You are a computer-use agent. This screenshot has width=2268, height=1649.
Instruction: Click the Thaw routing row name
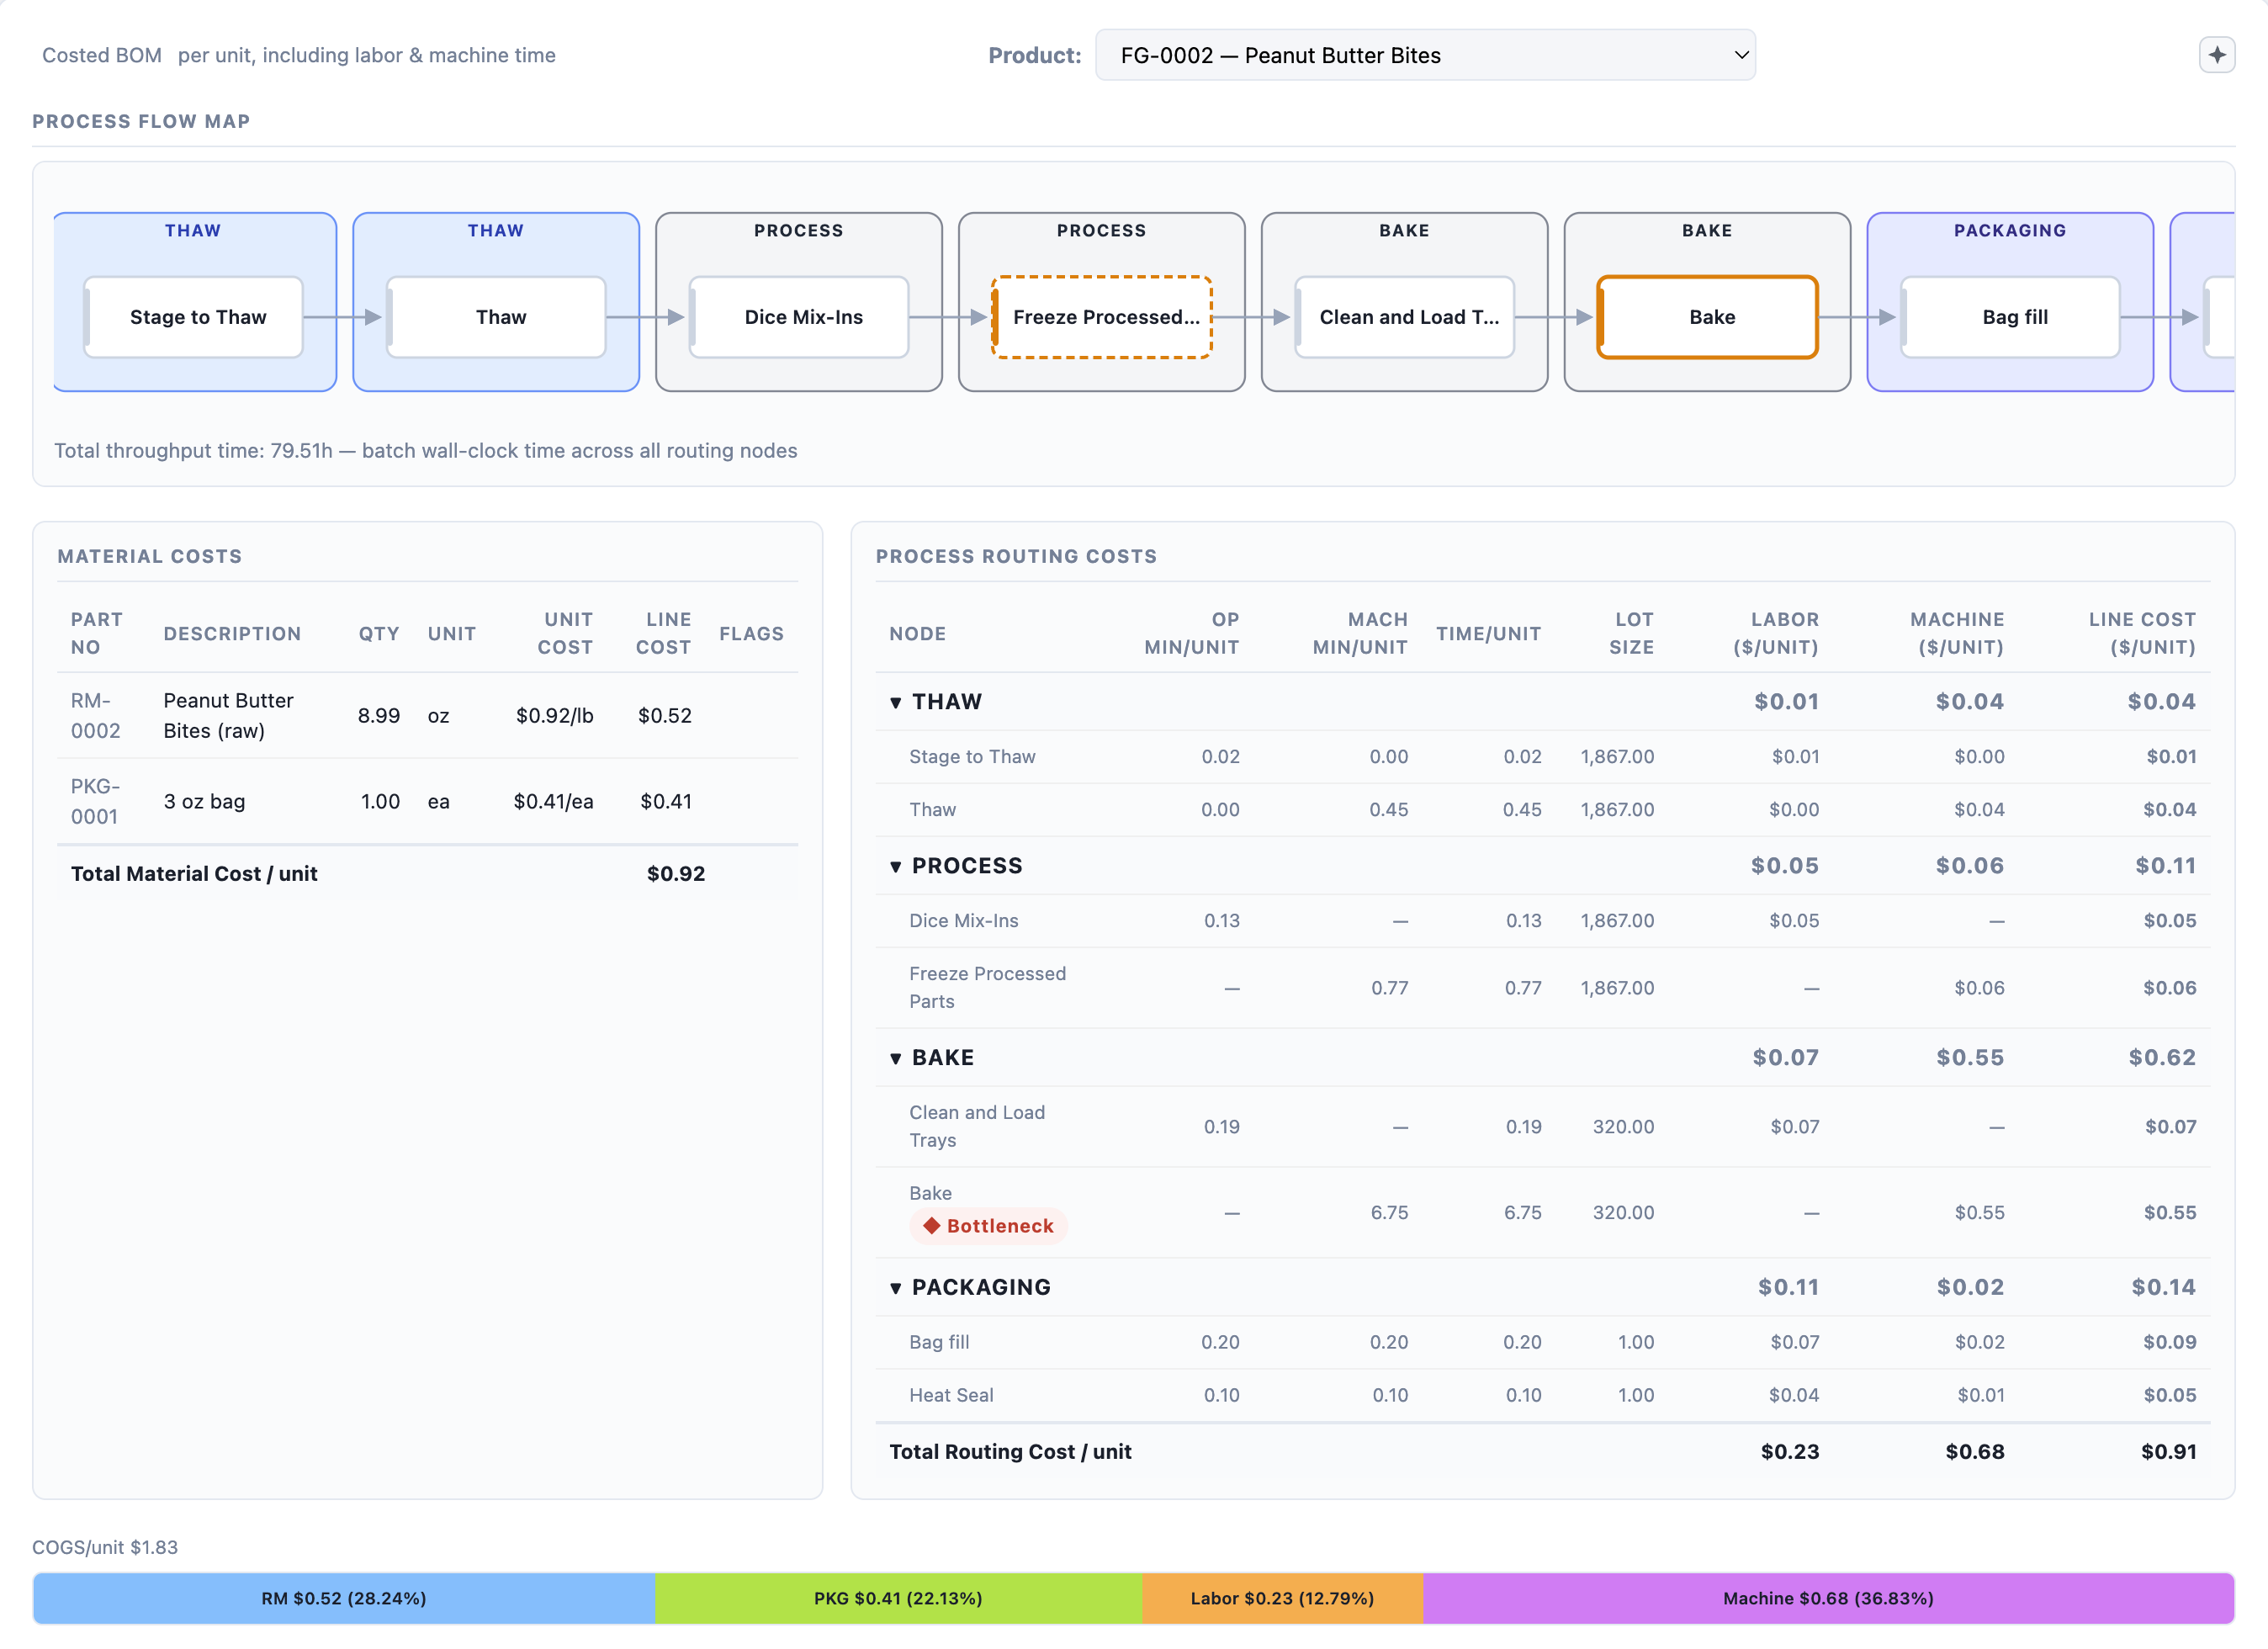click(x=932, y=810)
